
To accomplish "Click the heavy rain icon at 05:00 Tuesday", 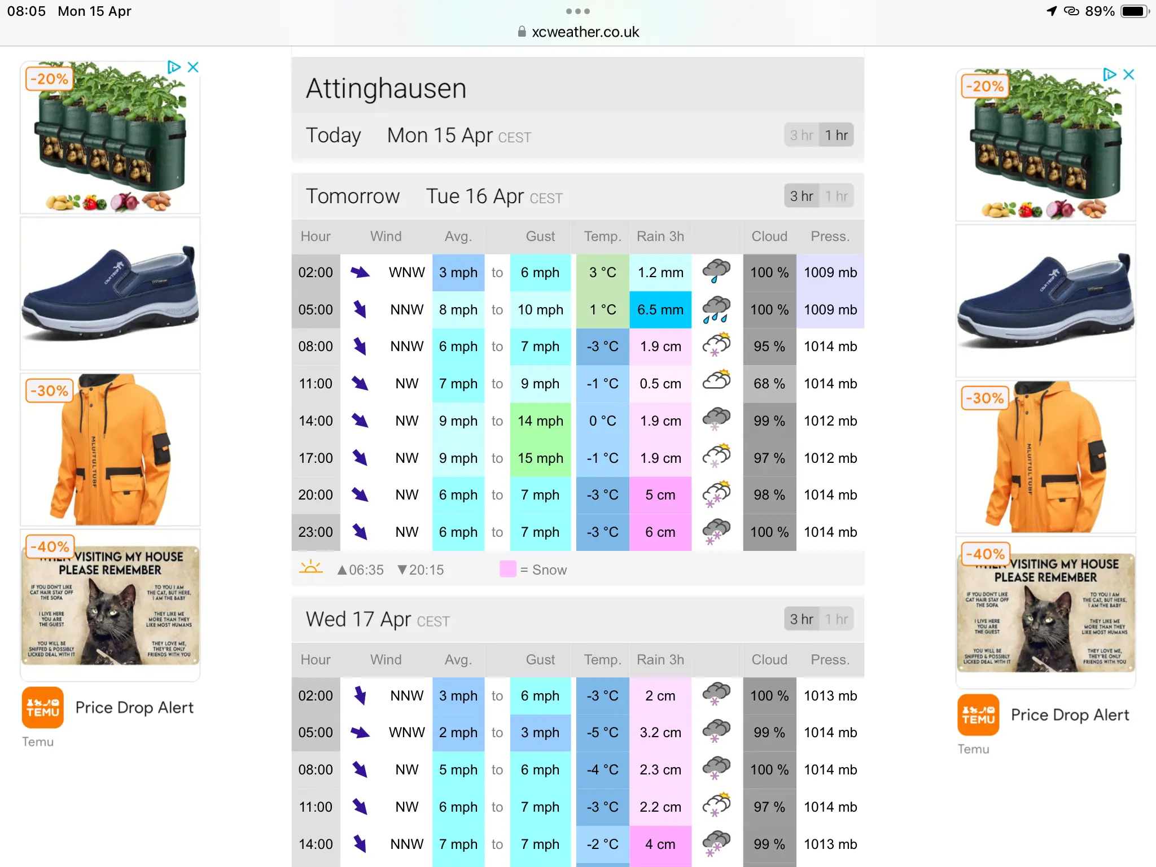I will [716, 309].
